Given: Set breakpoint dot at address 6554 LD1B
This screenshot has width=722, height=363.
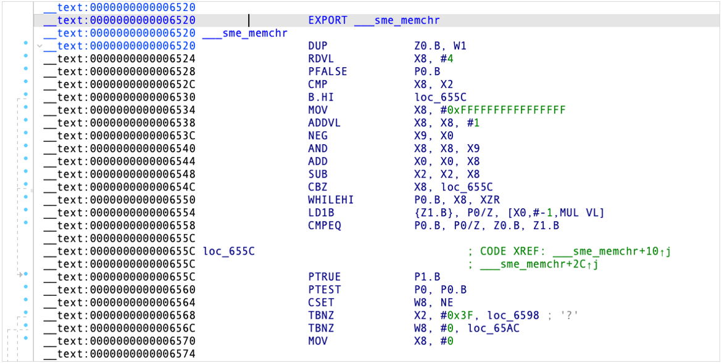Looking at the screenshot, I should 26,210.
